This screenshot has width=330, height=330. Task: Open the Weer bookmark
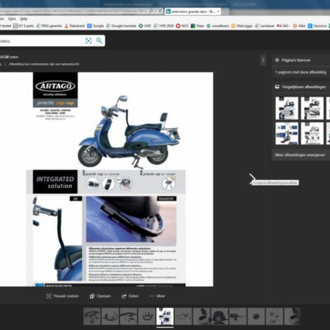pos(198,26)
